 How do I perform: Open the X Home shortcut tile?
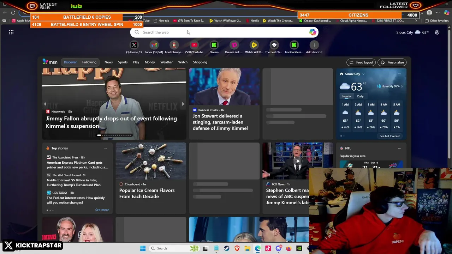point(134,47)
